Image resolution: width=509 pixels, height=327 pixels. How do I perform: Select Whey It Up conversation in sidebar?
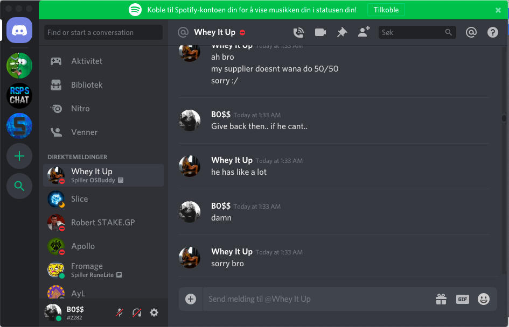103,175
